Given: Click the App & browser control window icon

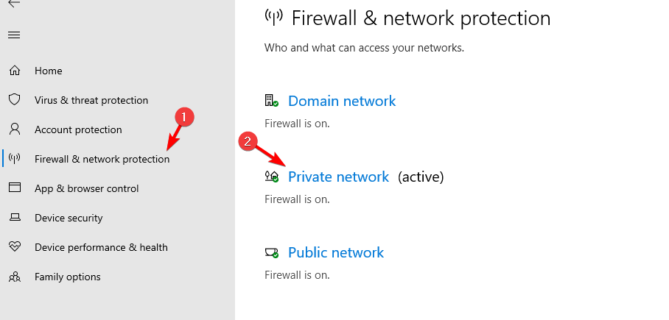Looking at the screenshot, I should 15,188.
